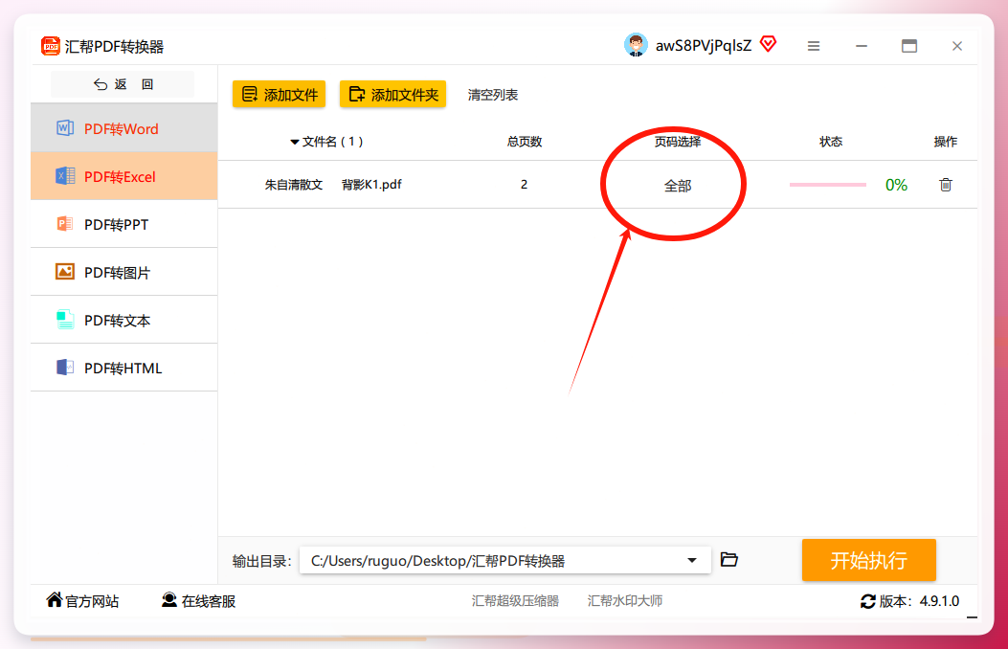Viewport: 1008px width, 649px height.
Task: Switch to PDF转文本 conversion
Action: pos(124,320)
